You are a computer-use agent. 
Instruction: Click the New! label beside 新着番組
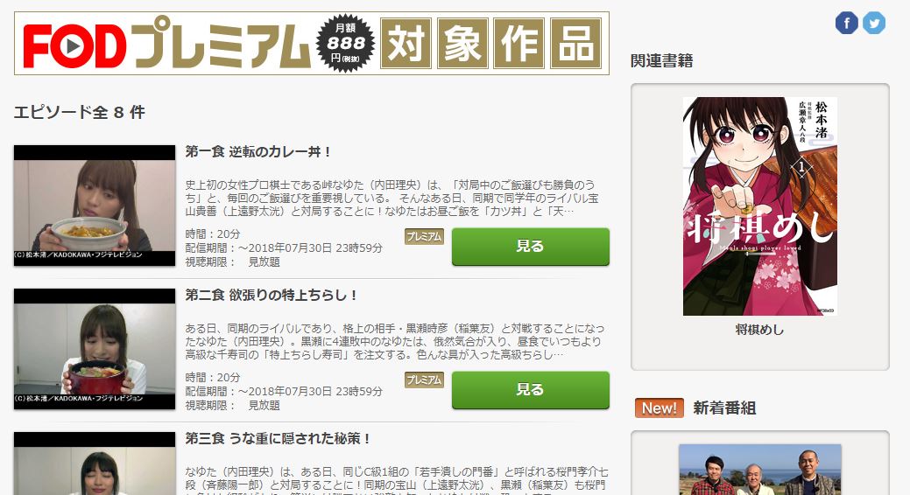point(660,408)
